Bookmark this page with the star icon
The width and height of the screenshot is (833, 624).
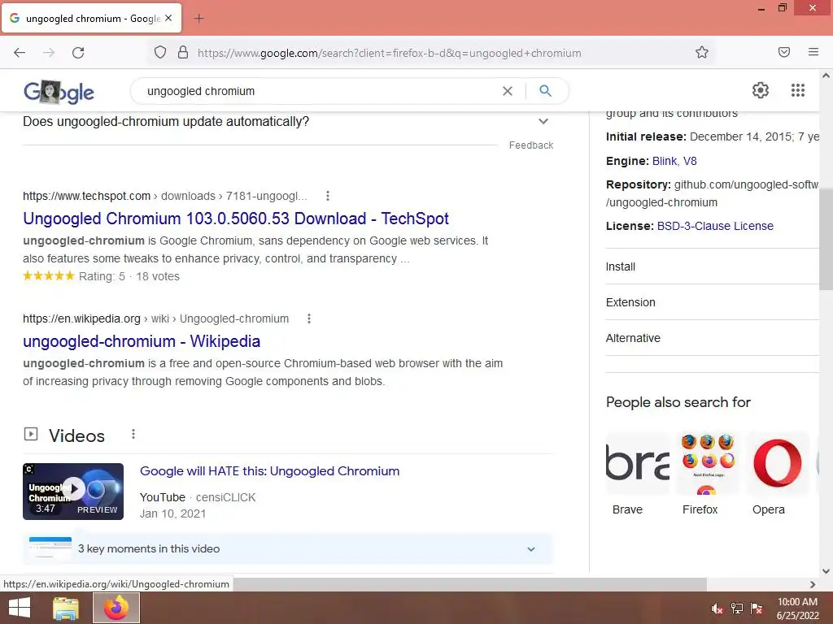pos(702,52)
